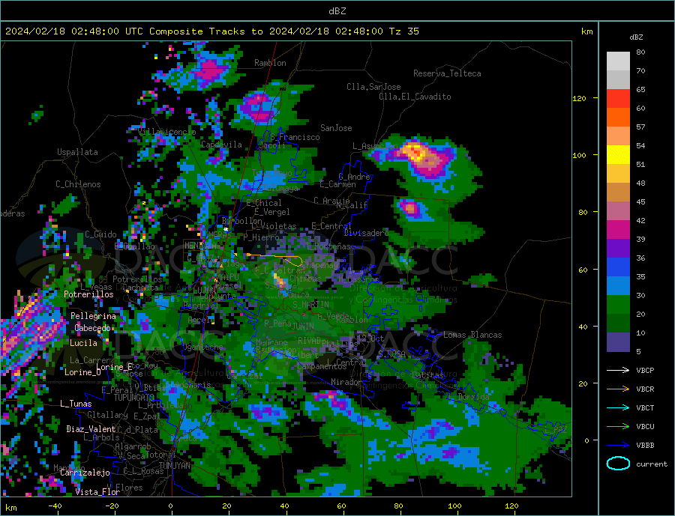The image size is (675, 516).
Task: Click the magenta storm cell left of Ramblon label
Action: click(208, 70)
